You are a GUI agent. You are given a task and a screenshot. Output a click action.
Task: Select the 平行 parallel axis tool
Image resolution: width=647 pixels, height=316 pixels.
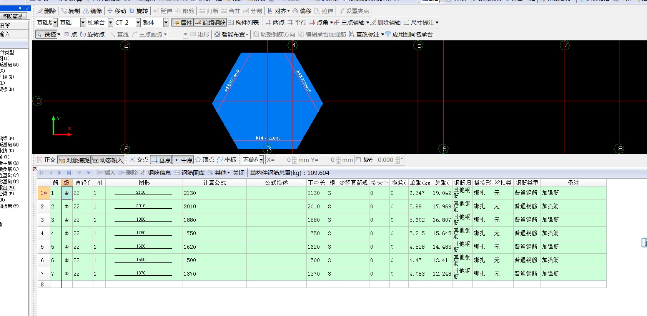[x=297, y=23]
